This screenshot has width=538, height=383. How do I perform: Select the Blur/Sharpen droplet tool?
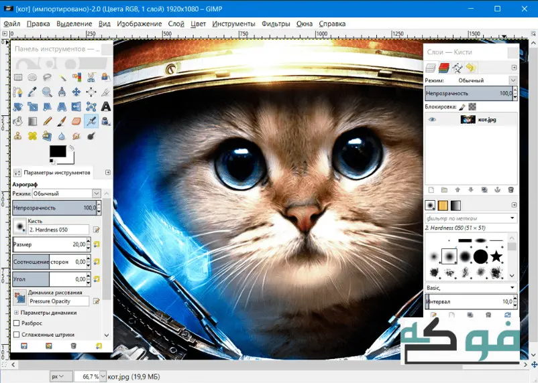coord(62,136)
